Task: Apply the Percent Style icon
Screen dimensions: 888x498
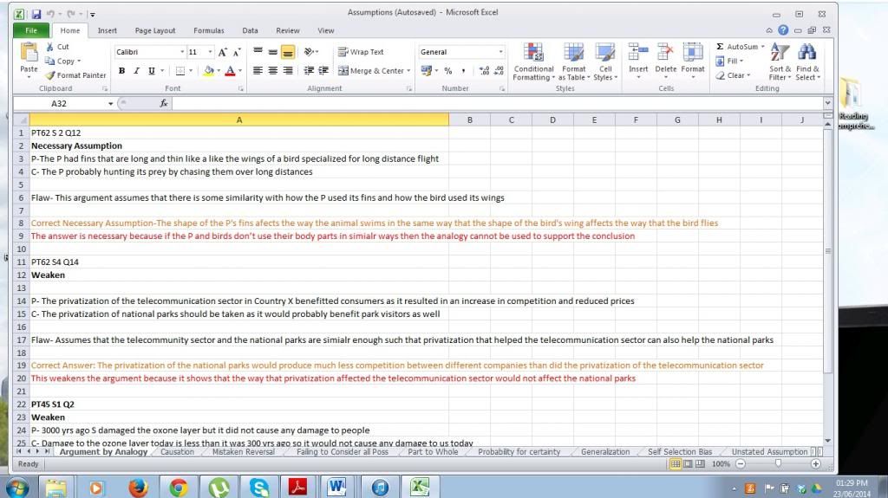Action: click(x=448, y=71)
